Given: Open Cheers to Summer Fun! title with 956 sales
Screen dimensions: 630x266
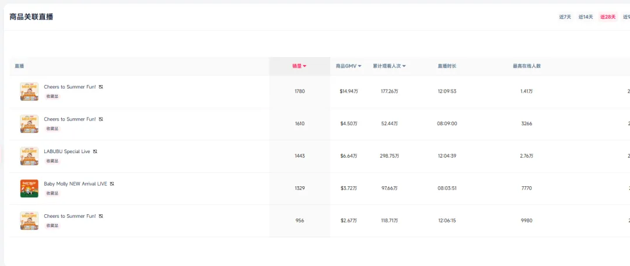Looking at the screenshot, I should click(70, 216).
